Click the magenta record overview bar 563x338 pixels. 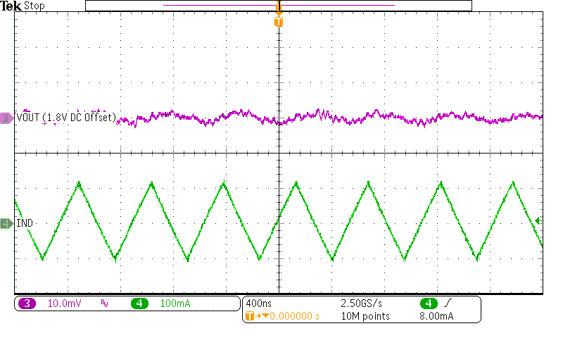(x=279, y=6)
